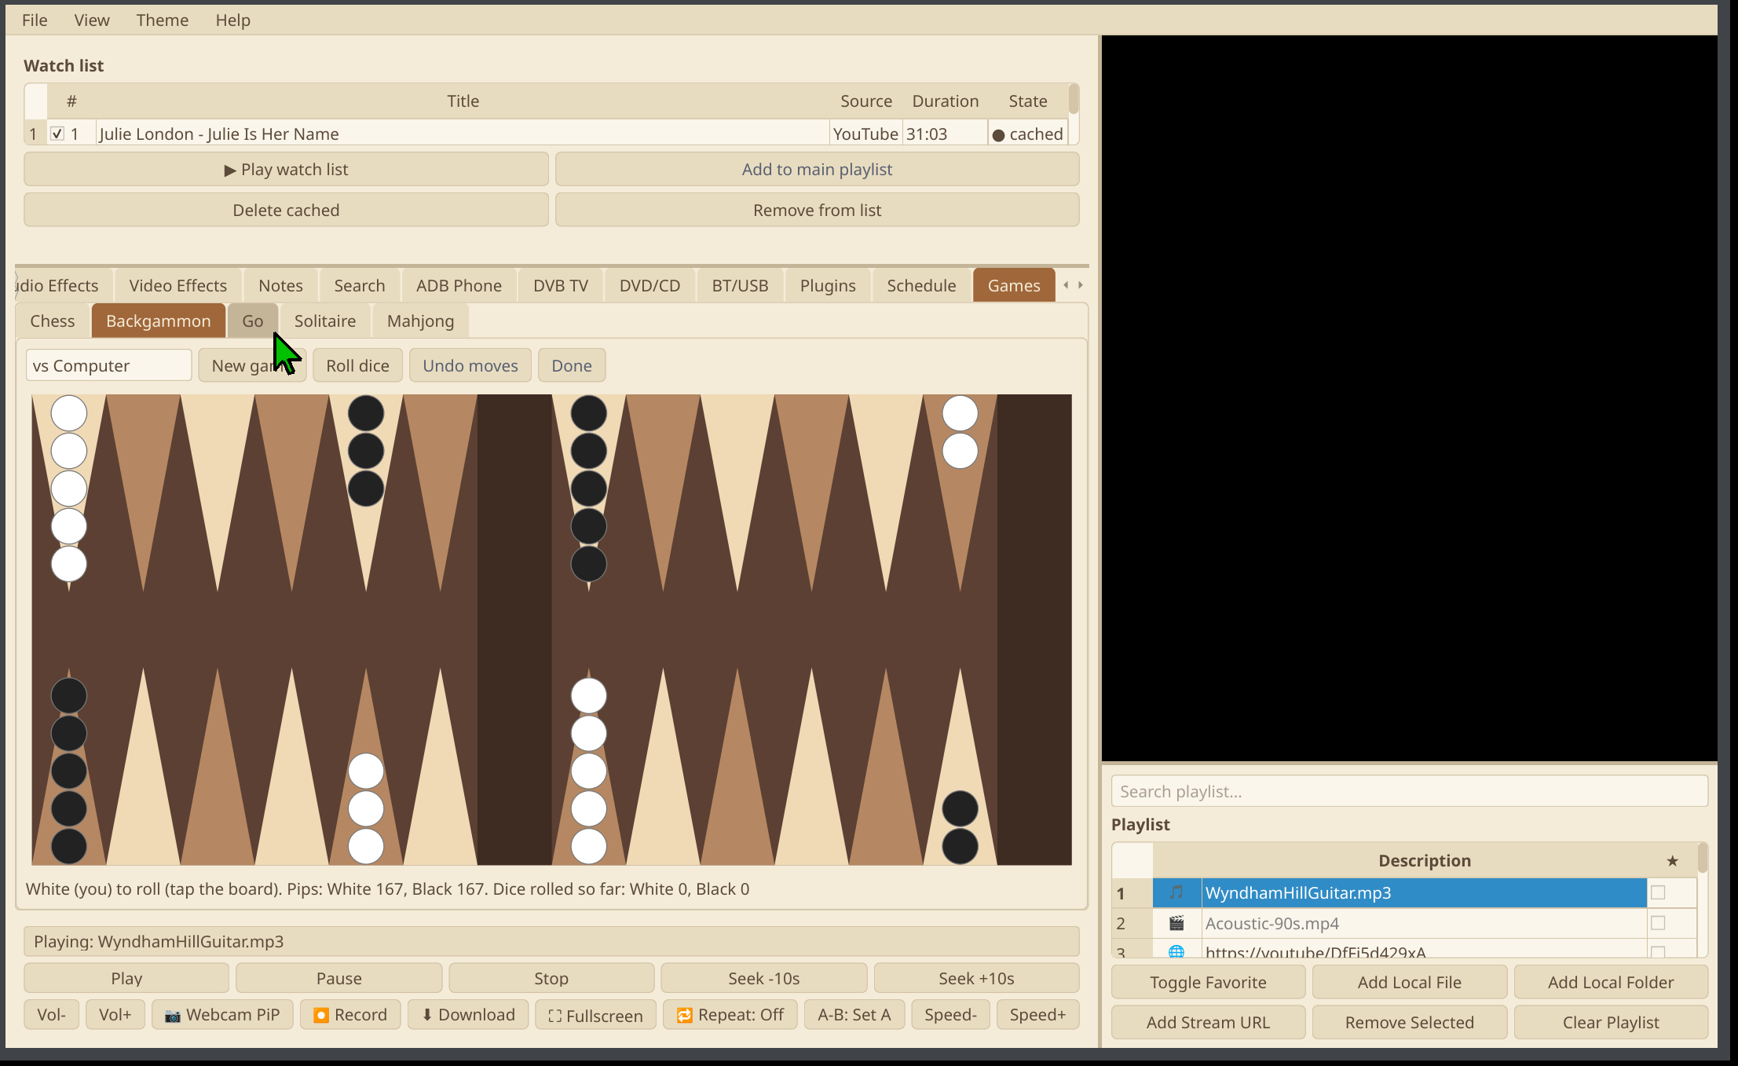Click in the Search playlist field
Image resolution: width=1738 pixels, height=1066 pixels.
point(1409,791)
